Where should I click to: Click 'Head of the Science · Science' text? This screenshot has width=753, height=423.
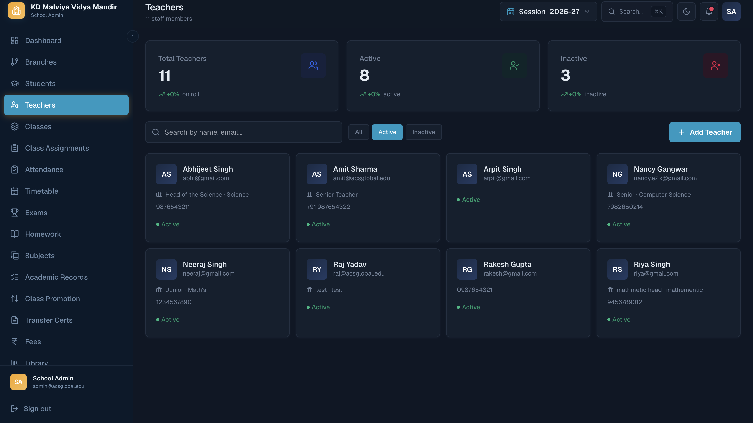pyautogui.click(x=207, y=195)
